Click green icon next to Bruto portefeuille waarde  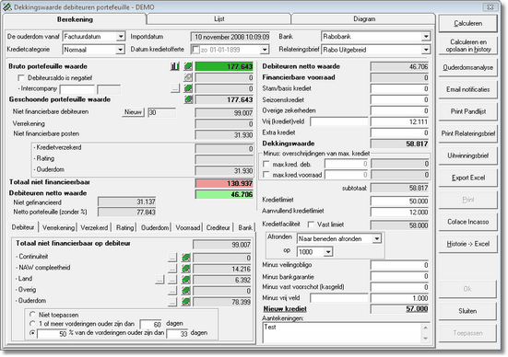click(x=188, y=66)
